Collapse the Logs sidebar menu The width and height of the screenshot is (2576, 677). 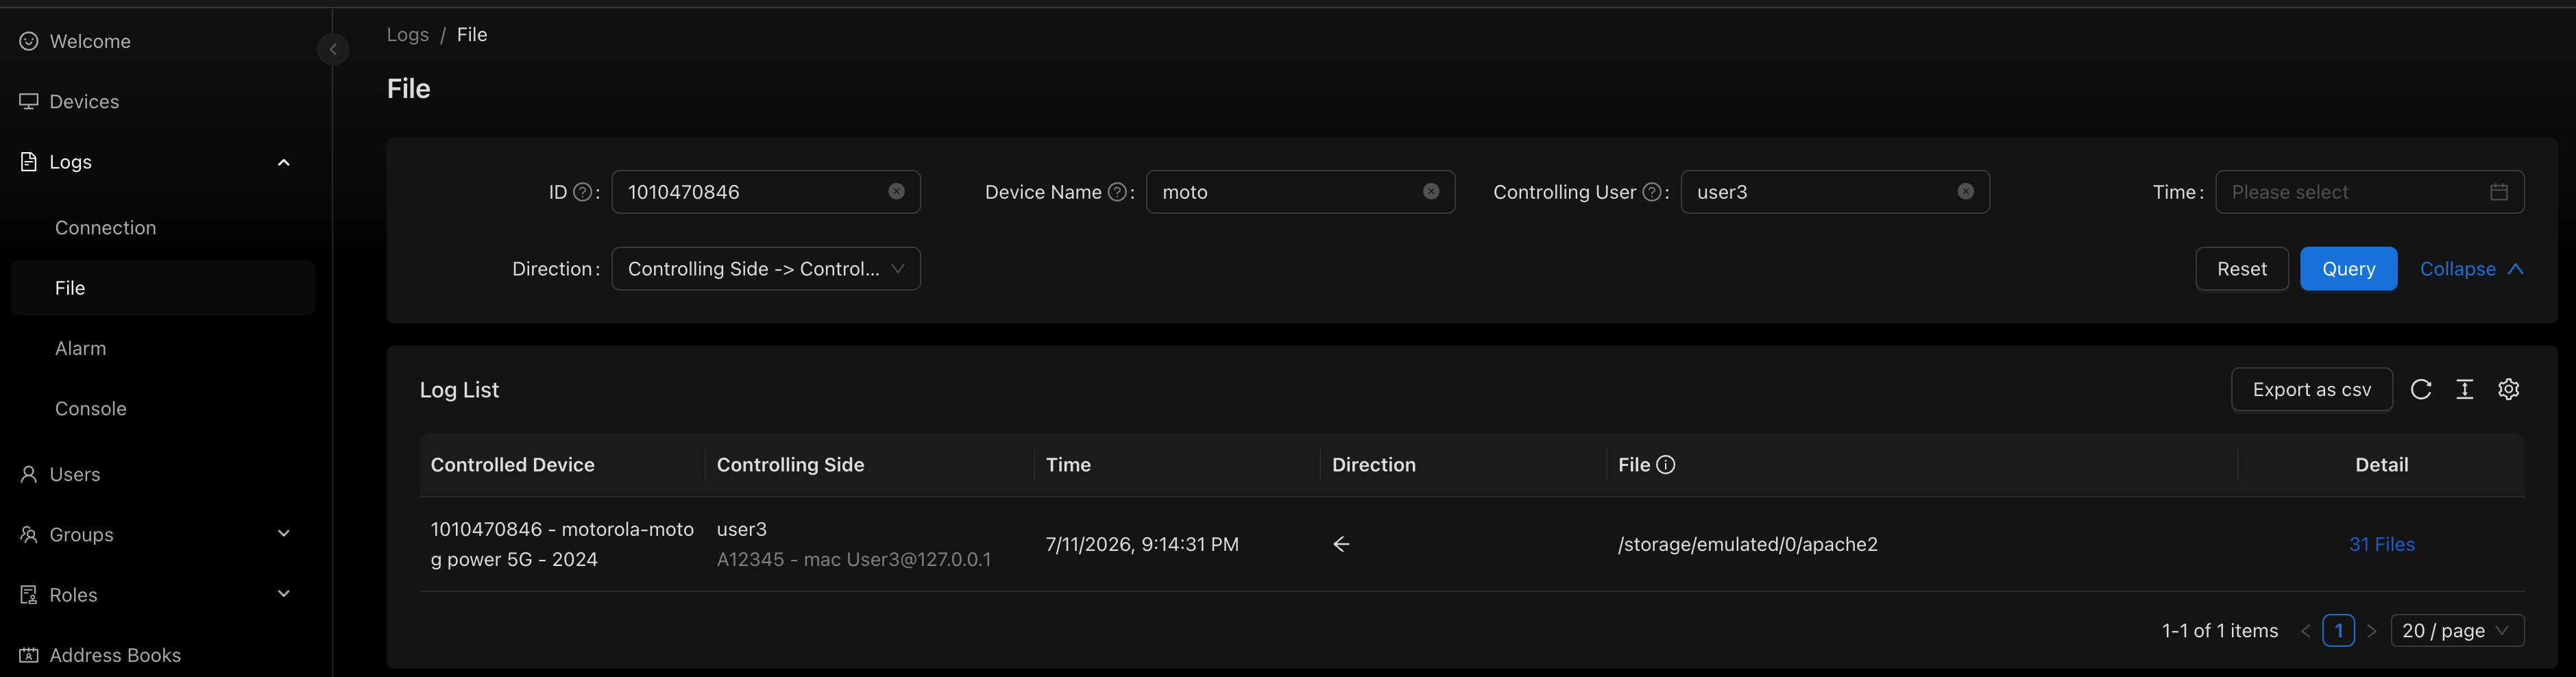283,162
